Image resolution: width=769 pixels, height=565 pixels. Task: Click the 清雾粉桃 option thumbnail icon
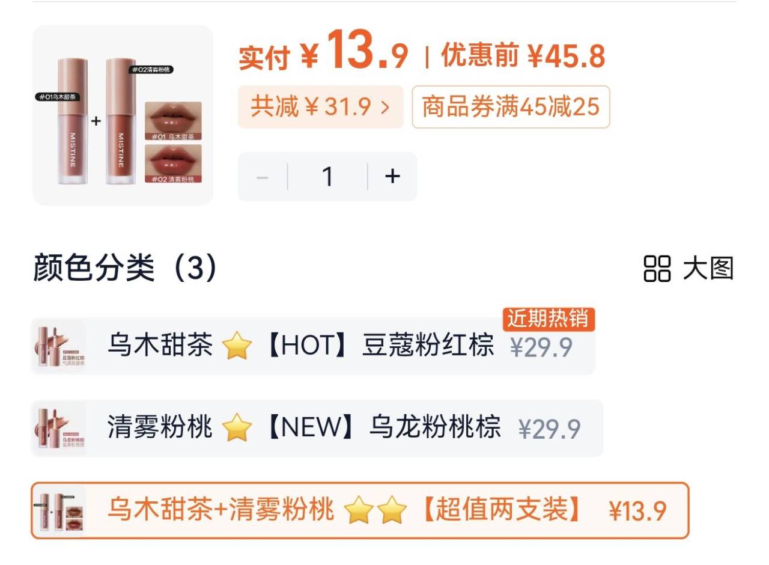tap(59, 428)
